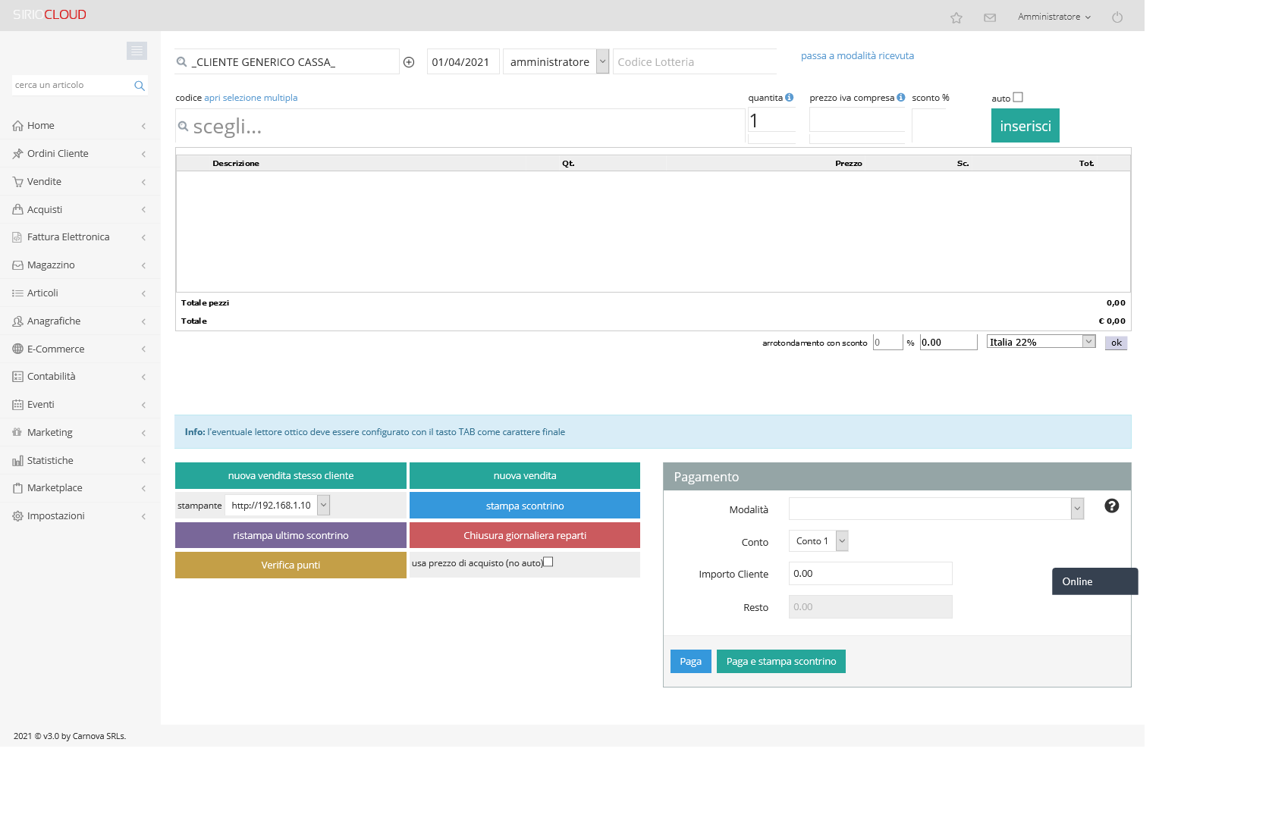Image resolution: width=1272 pixels, height=830 pixels.
Task: Click the scegli product code search field
Action: 460,126
